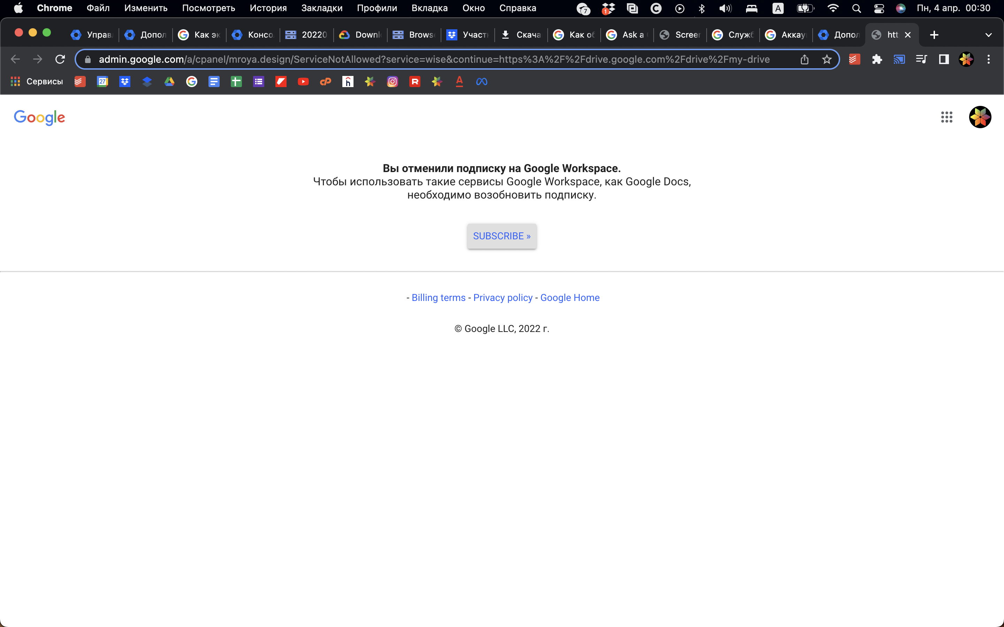Click the Reload page icon
Viewport: 1004px width, 627px height.
pos(60,59)
